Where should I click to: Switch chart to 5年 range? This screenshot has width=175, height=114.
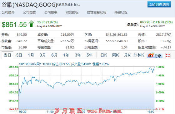90,55
